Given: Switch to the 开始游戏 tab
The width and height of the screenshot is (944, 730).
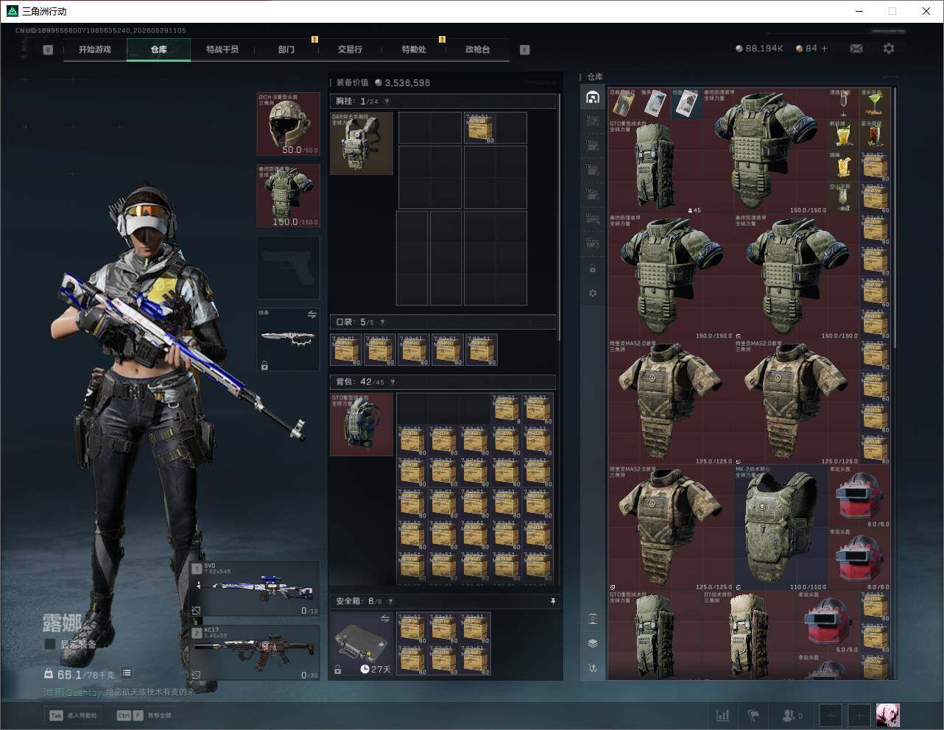Looking at the screenshot, I should [x=95, y=50].
